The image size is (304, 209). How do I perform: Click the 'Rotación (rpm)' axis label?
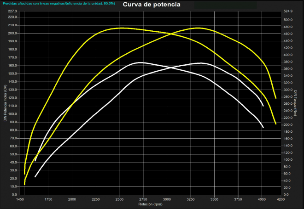tap(152, 204)
